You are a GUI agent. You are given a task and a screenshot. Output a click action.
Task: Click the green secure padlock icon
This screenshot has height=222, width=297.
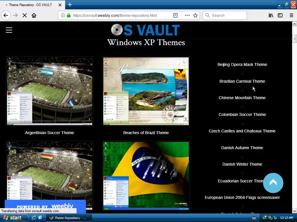[x=69, y=15]
